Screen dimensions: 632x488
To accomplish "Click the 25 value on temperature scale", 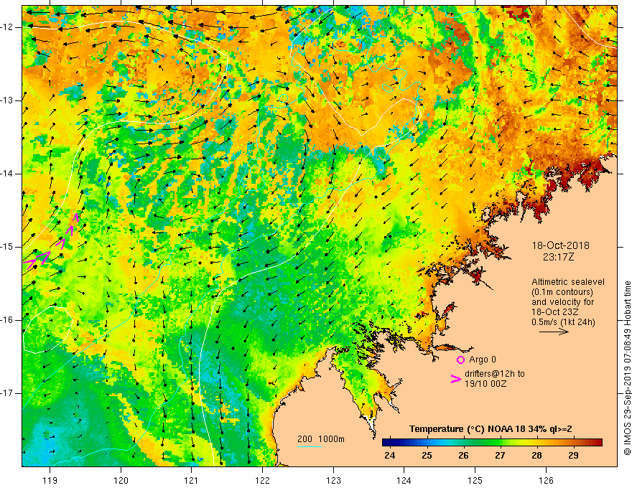I will point(427,456).
